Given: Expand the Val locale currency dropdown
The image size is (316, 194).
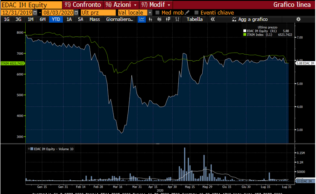Looking at the screenshot, I should click(150, 13).
